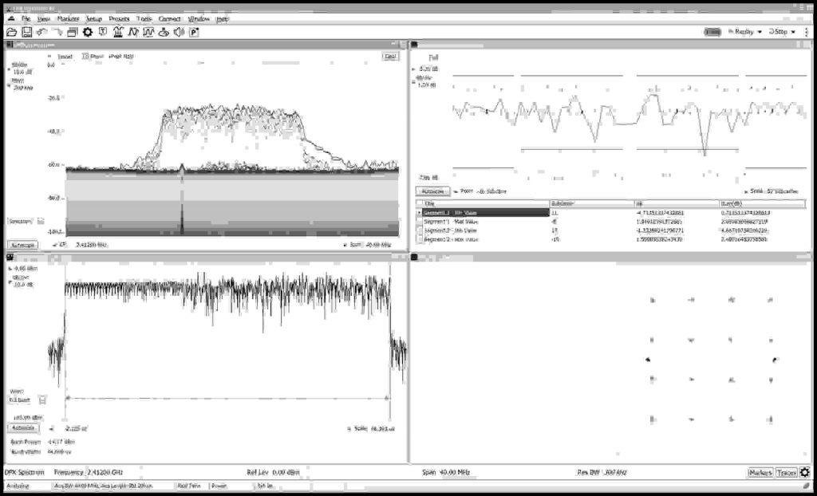Click the audio demod speaker toolbar icon

pyautogui.click(x=179, y=32)
